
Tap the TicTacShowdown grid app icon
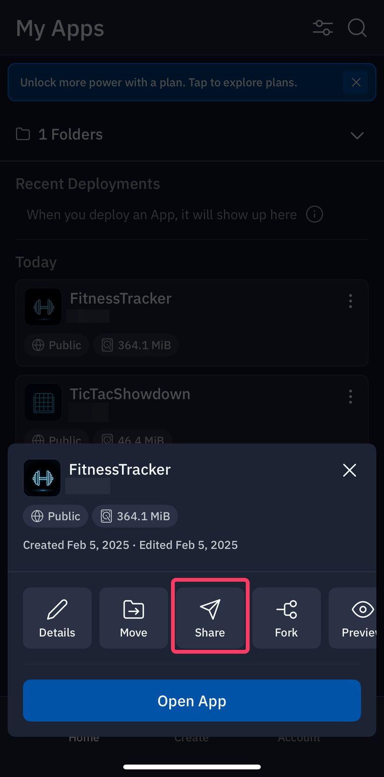(x=43, y=402)
